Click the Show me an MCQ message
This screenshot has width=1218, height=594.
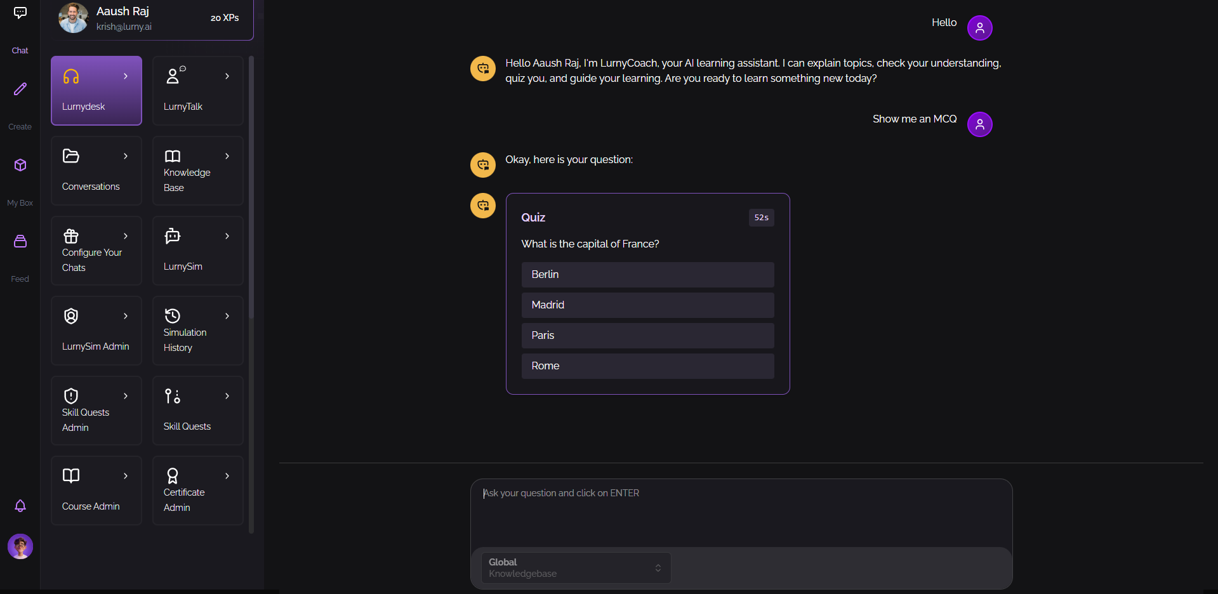point(914,119)
